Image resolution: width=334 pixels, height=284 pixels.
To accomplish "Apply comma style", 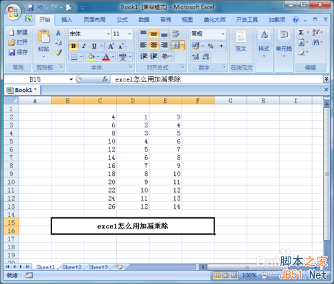I will (x=221, y=46).
